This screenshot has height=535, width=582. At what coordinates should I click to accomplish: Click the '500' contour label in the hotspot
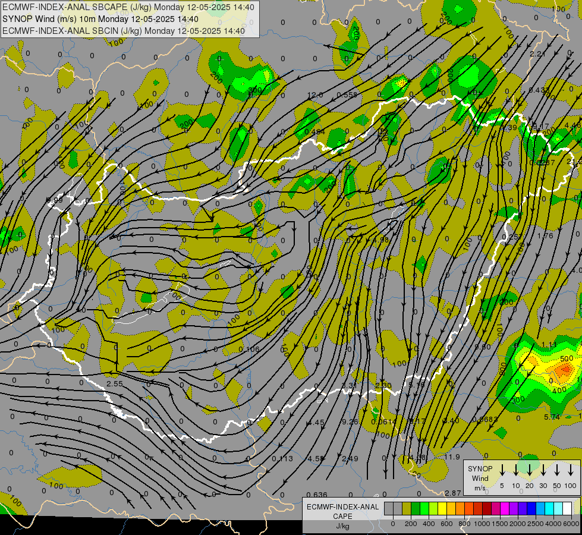[567, 358]
